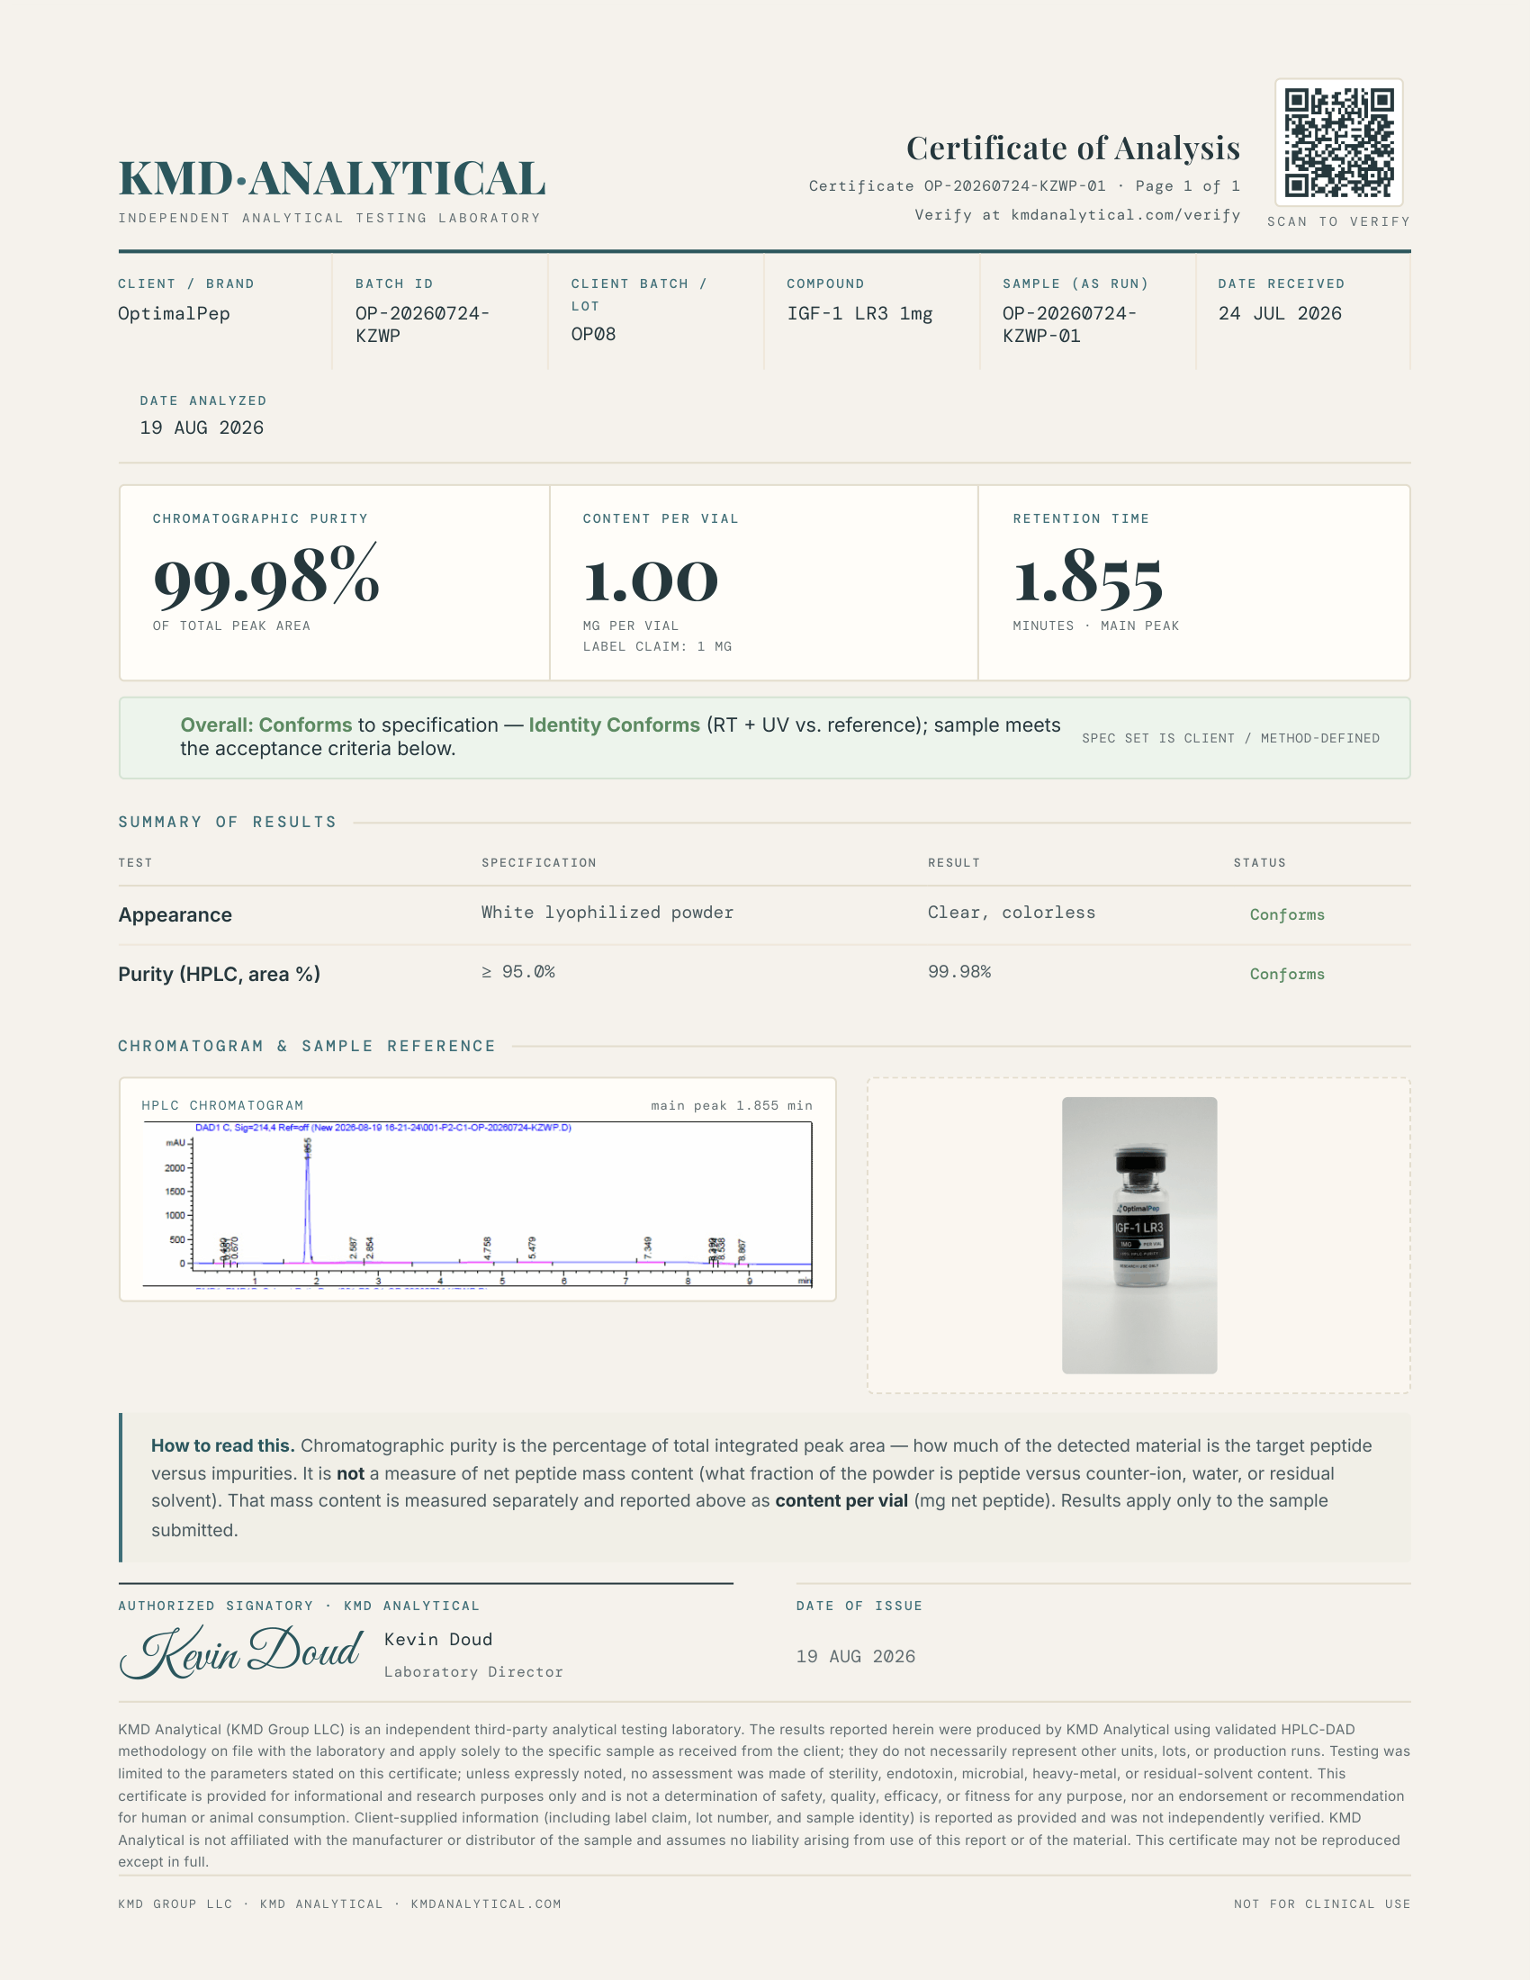Screen dimensions: 1530x1980
Task: Select the "MG PER VIAL" caption
Action: tap(631, 625)
